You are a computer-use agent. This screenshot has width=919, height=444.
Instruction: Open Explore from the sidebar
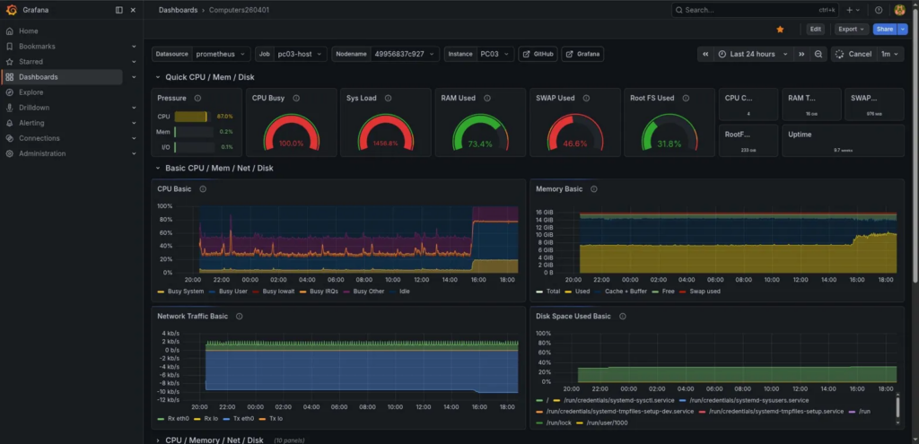(31, 92)
